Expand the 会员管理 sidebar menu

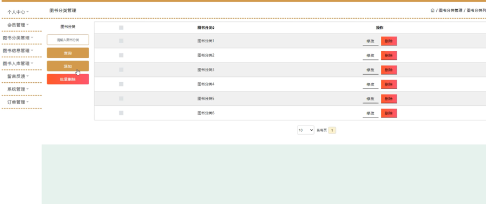[18, 25]
